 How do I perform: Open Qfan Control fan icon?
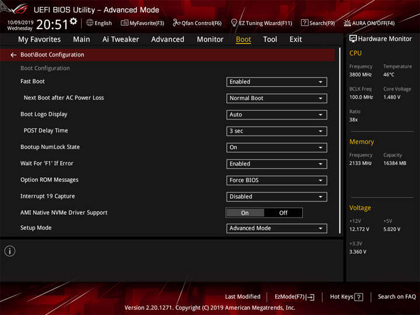pos(176,23)
